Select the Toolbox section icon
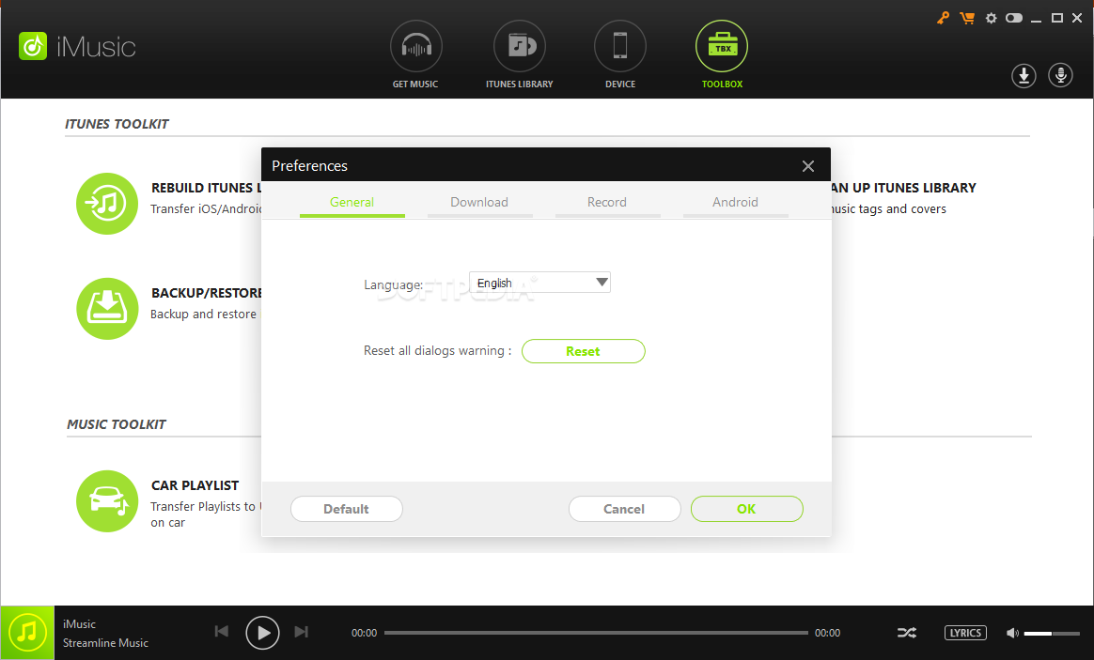The width and height of the screenshot is (1094, 660). [x=722, y=46]
